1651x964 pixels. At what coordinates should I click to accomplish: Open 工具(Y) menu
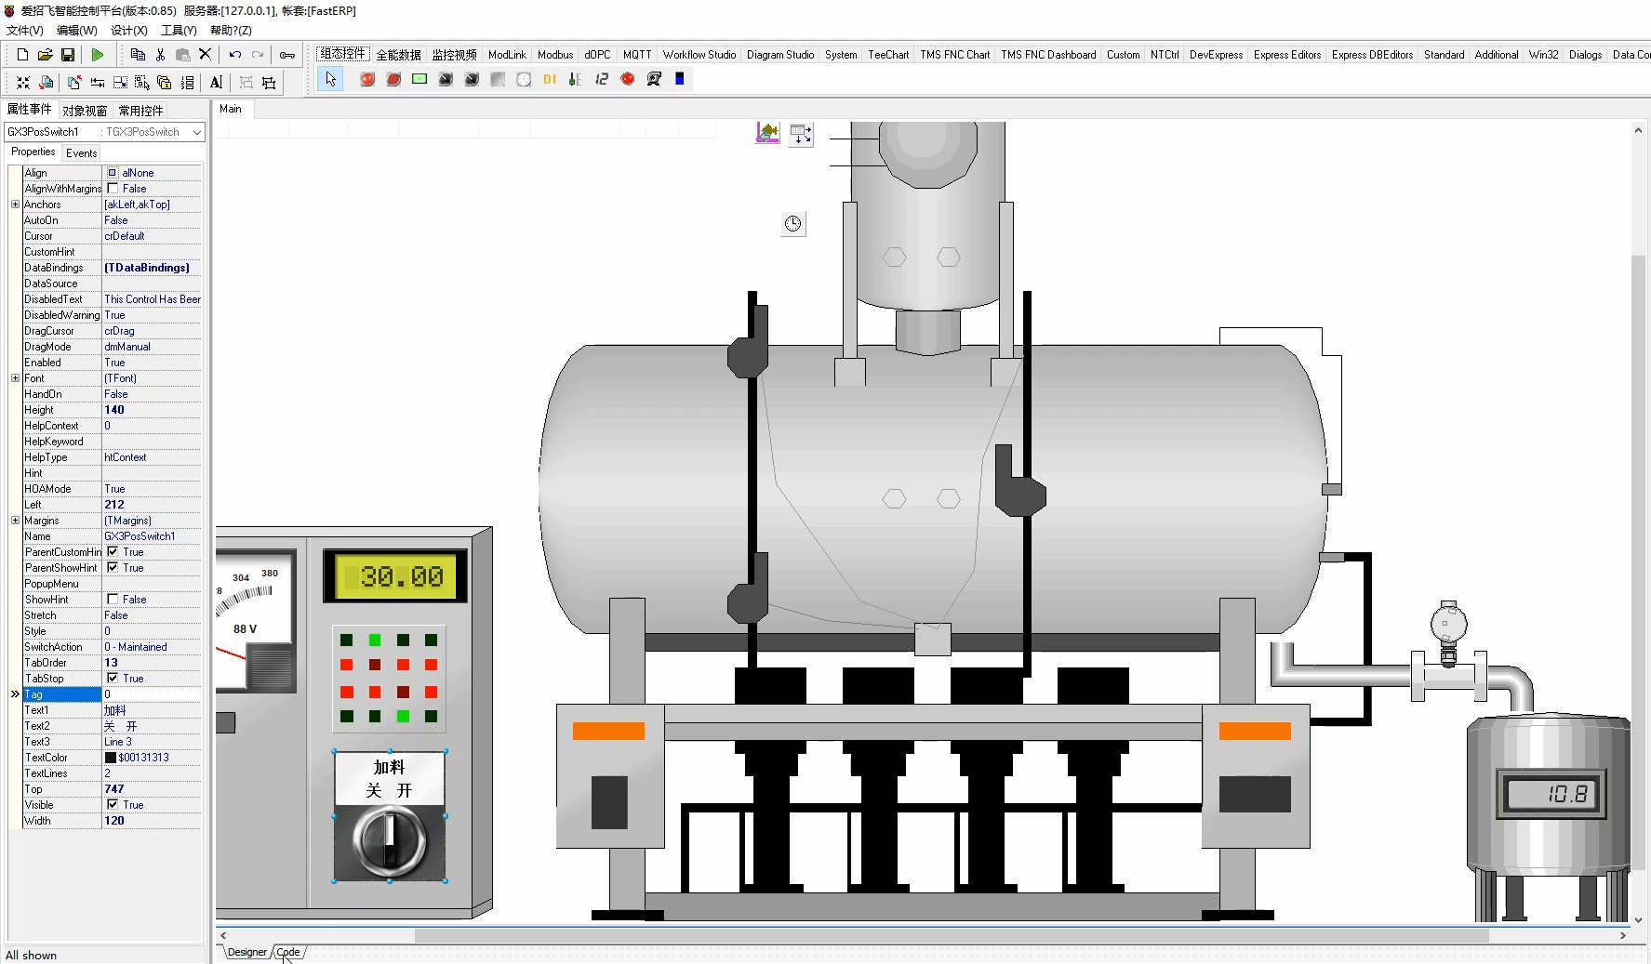click(179, 31)
